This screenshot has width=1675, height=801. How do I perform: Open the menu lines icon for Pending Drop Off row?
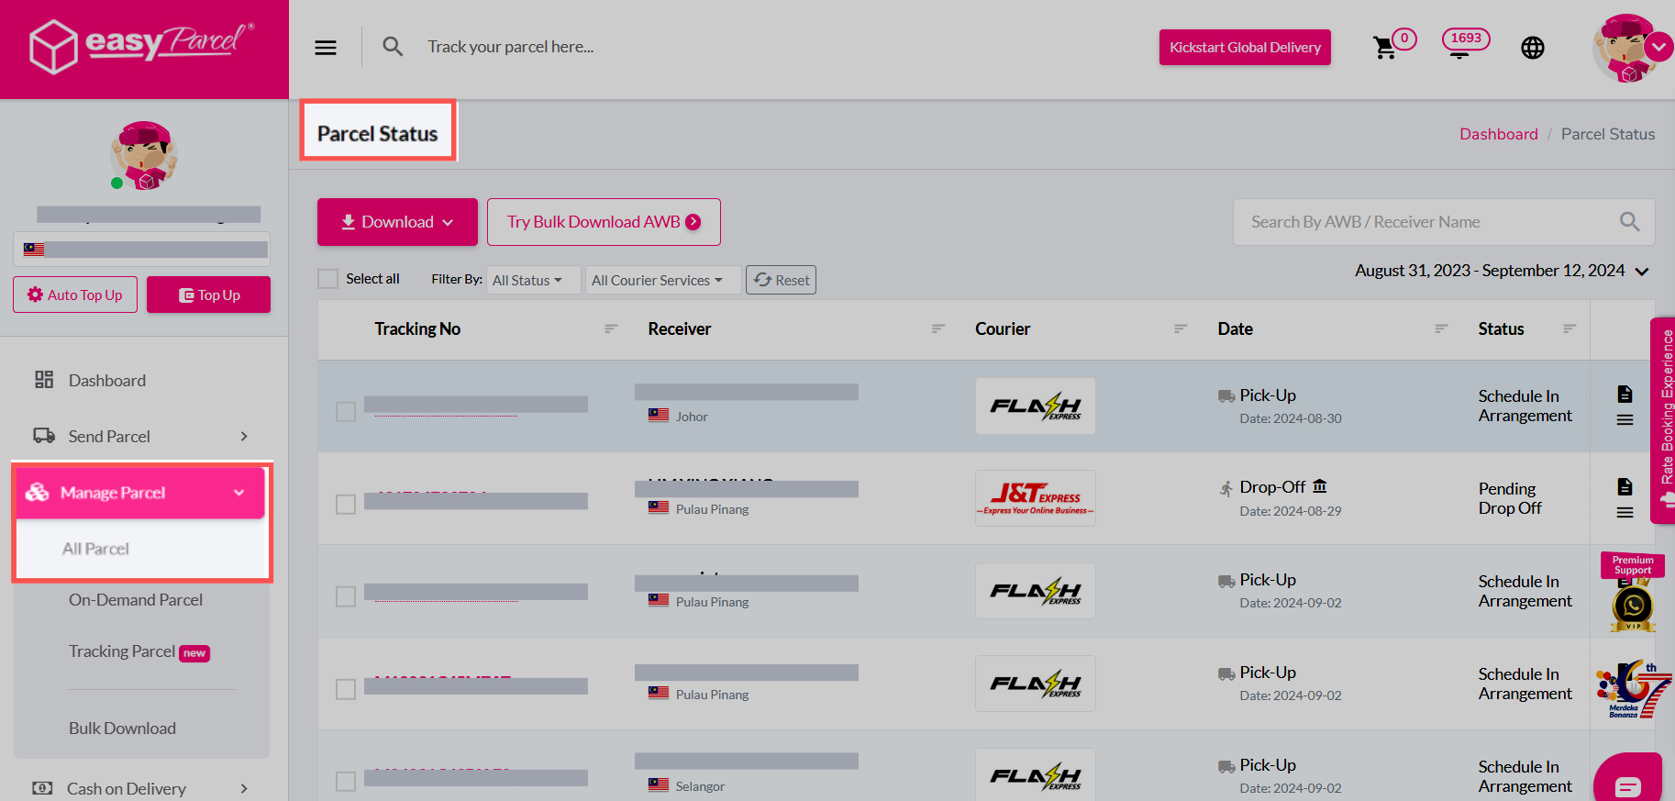coord(1625,513)
